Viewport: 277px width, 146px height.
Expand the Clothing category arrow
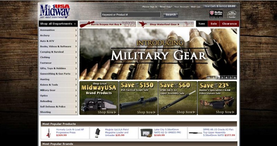(76, 57)
